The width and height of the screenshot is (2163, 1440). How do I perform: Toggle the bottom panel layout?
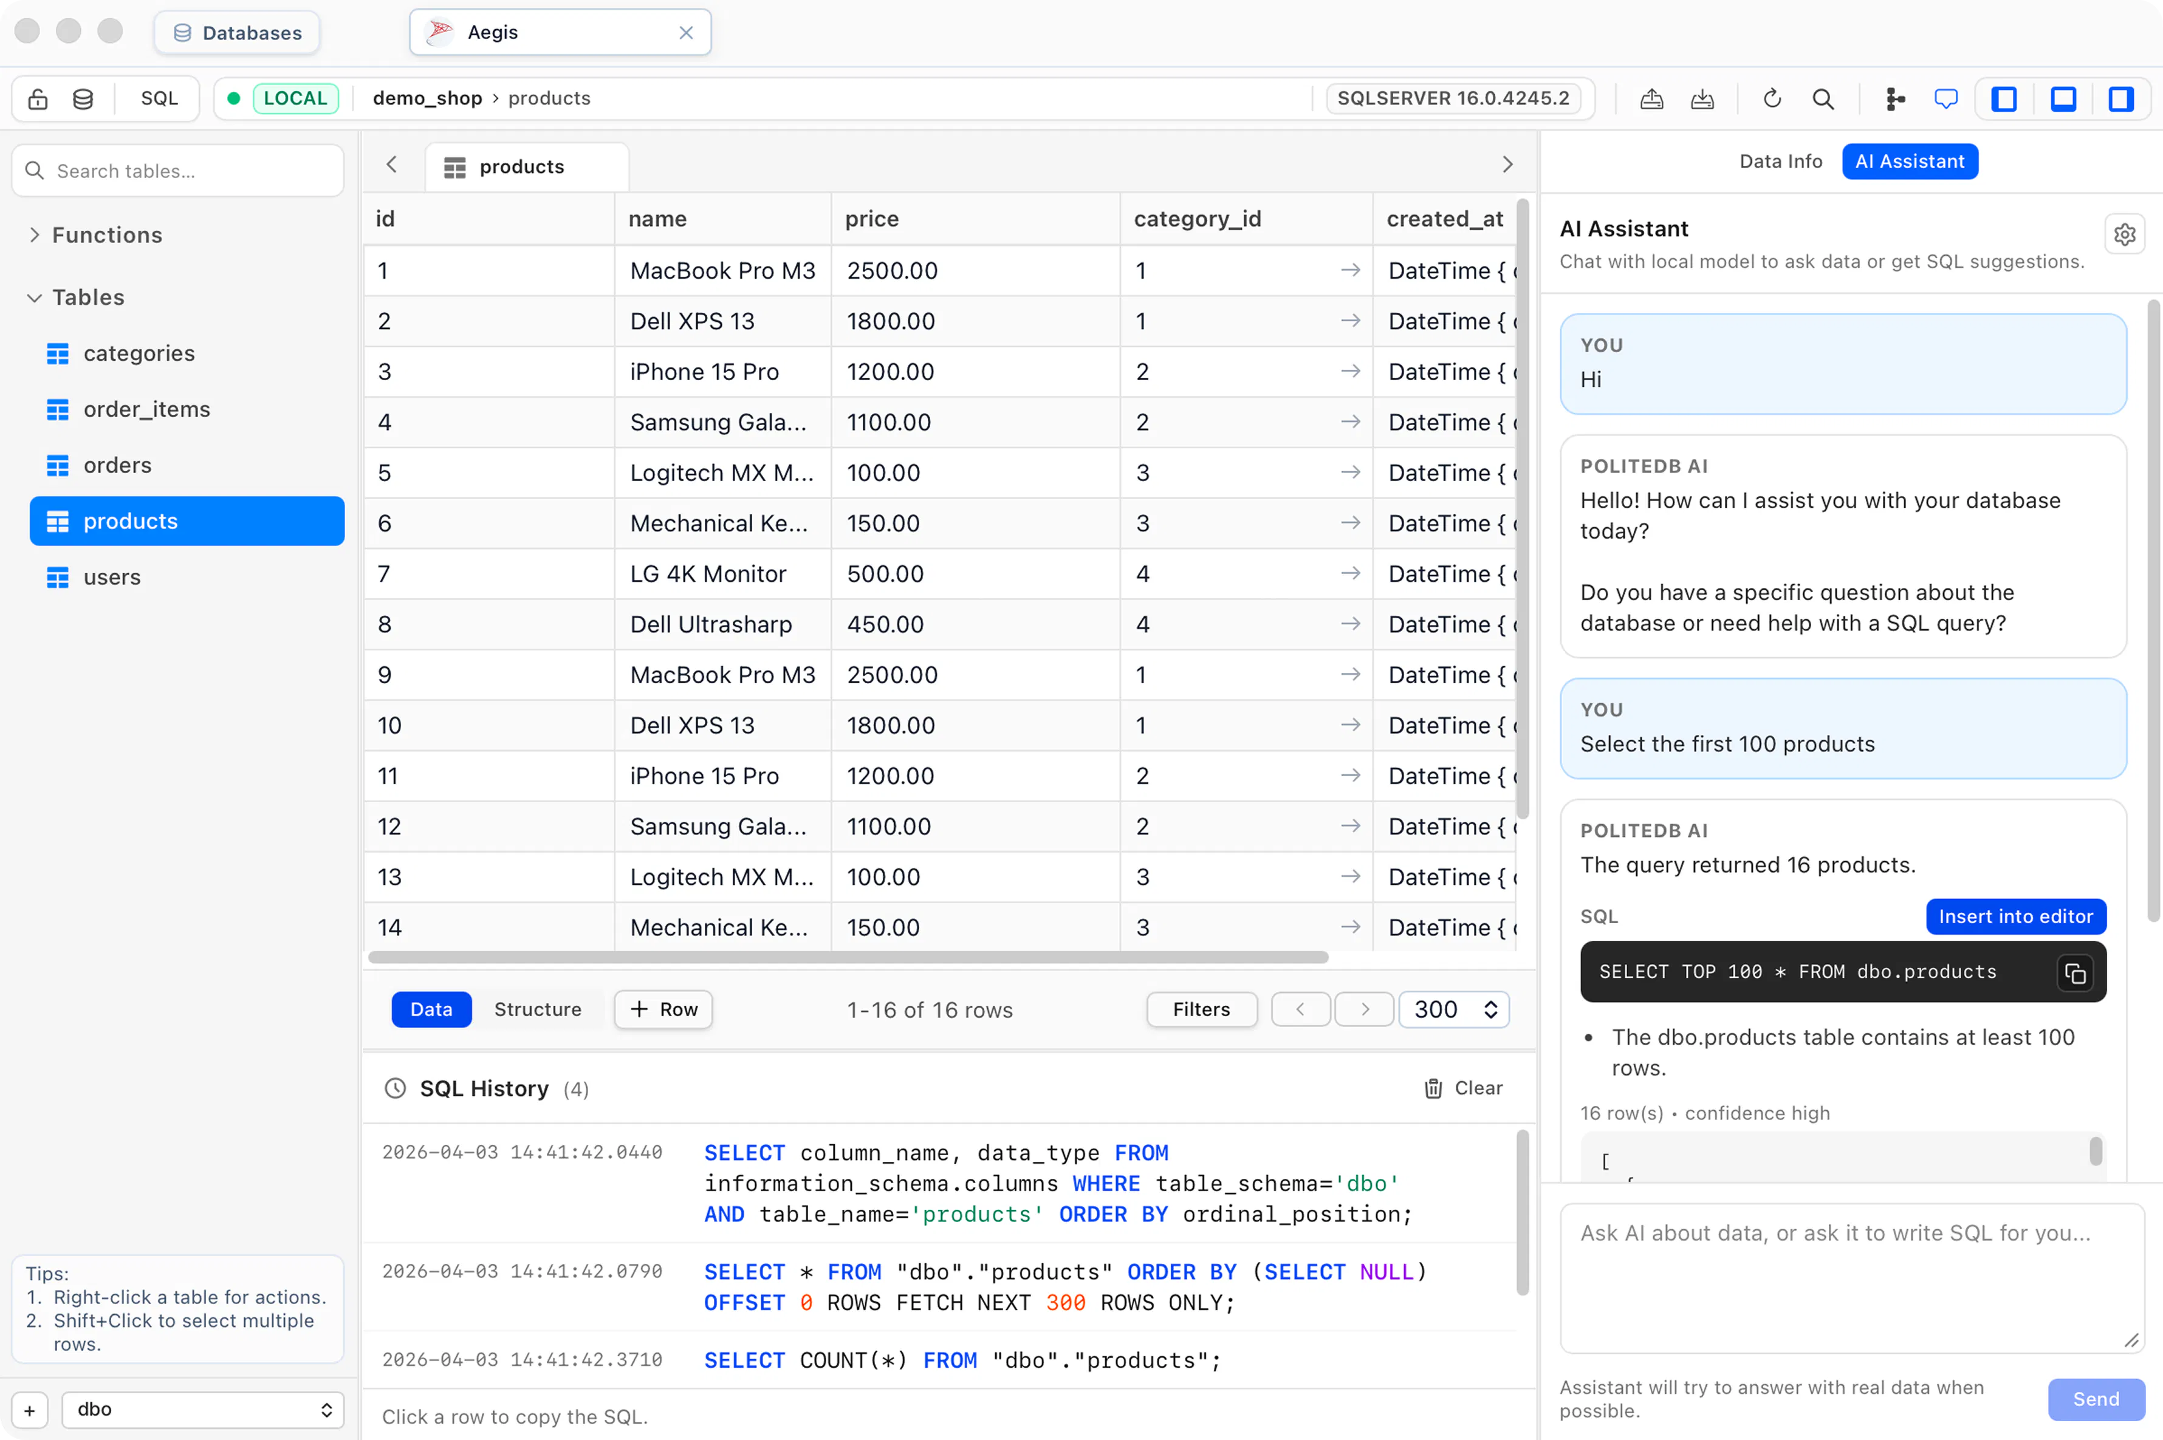point(2063,99)
